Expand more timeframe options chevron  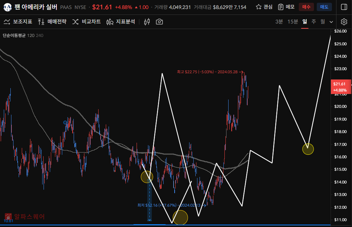click(x=331, y=22)
